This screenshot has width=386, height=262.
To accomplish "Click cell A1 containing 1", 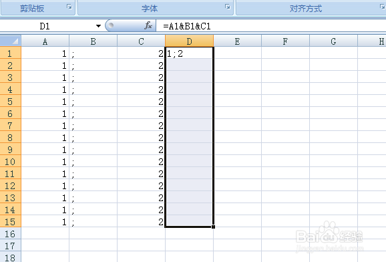I will 45,53.
